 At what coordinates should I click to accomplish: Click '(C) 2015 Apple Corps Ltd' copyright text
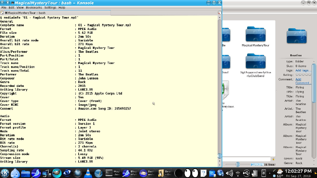pos(100,93)
